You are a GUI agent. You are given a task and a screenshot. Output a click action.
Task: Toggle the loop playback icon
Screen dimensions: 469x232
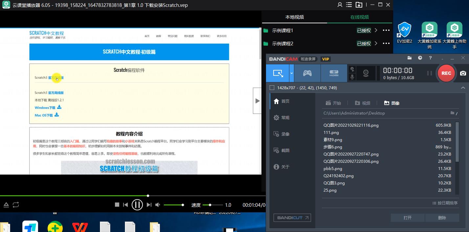[16, 205]
